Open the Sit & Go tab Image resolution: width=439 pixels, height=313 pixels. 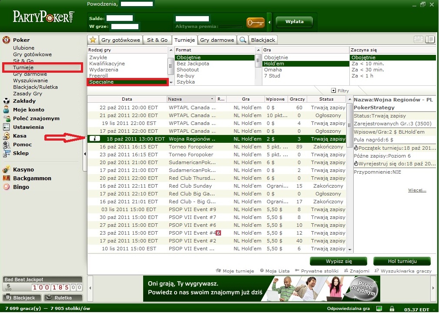[x=157, y=40]
